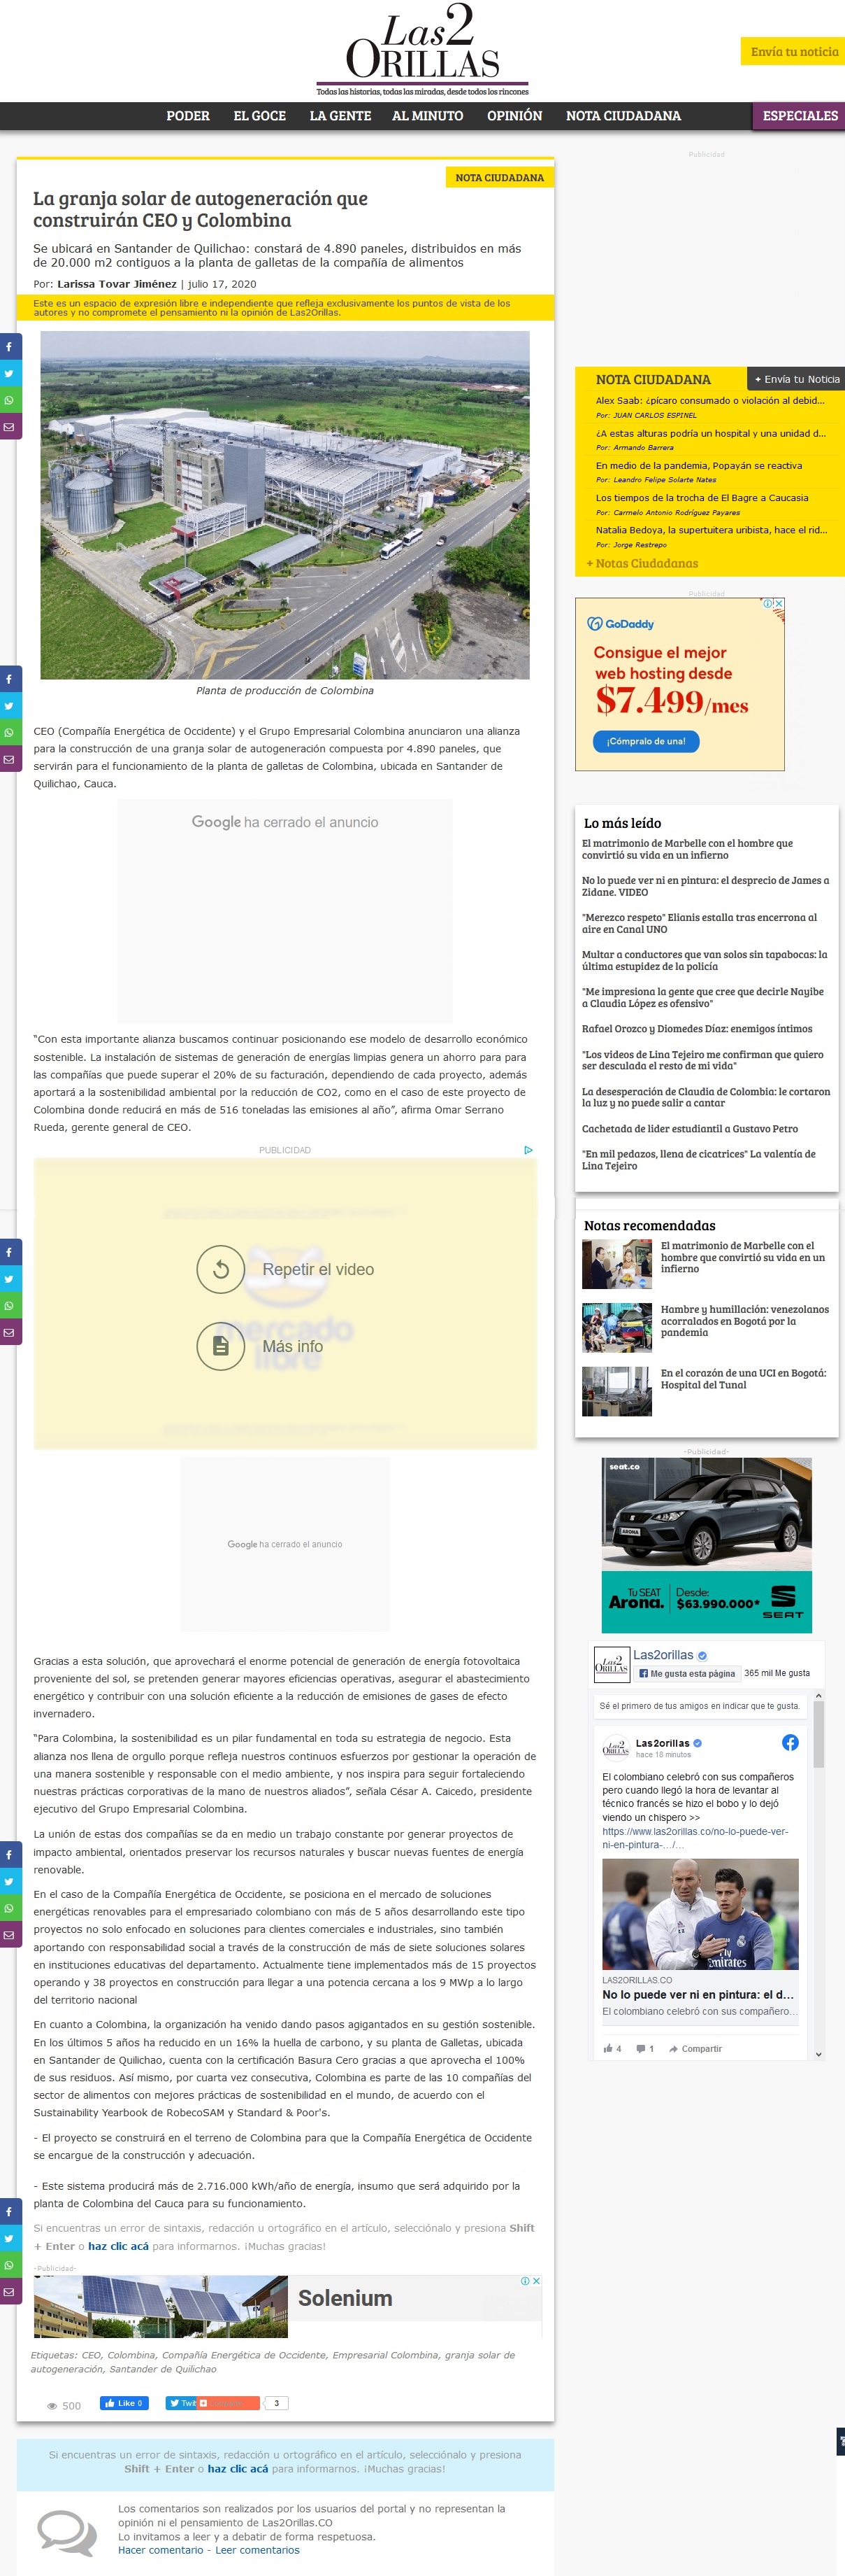Click thumbnail for En el corazón de una UCI

(617, 1391)
